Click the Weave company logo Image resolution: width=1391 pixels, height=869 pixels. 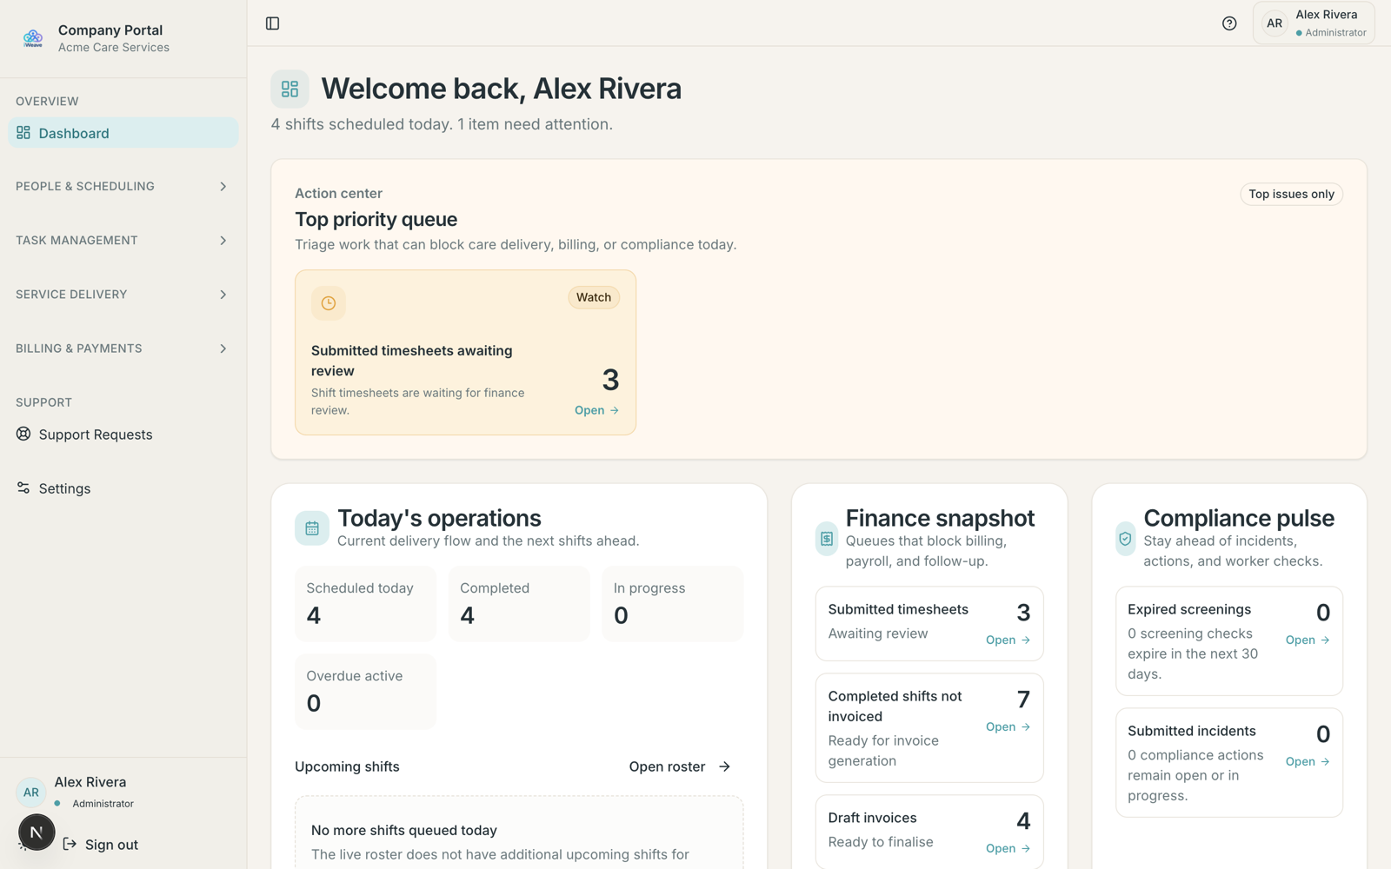coord(33,38)
